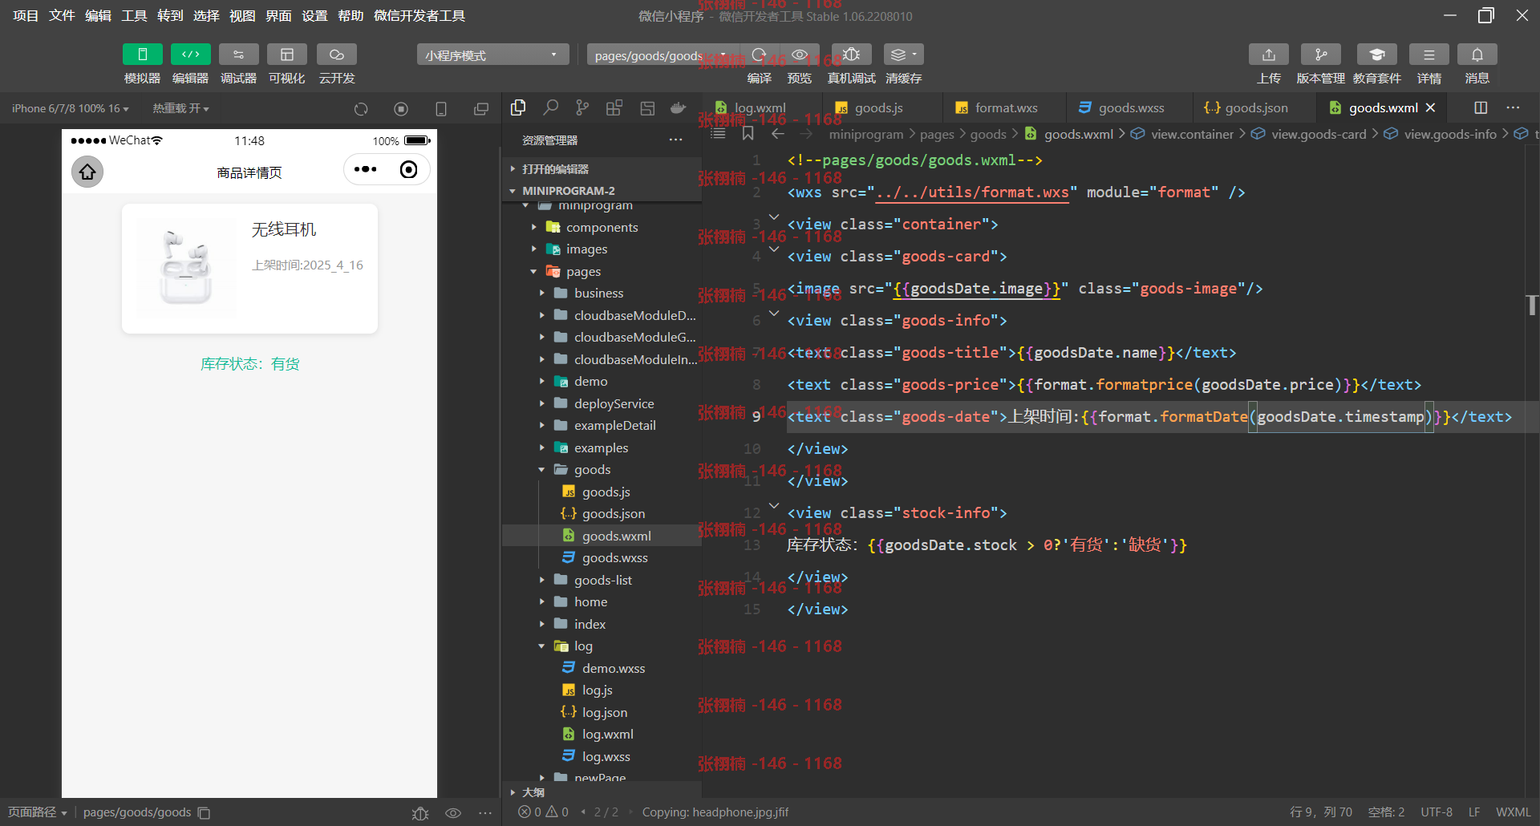The width and height of the screenshot is (1540, 826).
Task: Open the messages (消息) bell icon
Action: pyautogui.click(x=1477, y=55)
